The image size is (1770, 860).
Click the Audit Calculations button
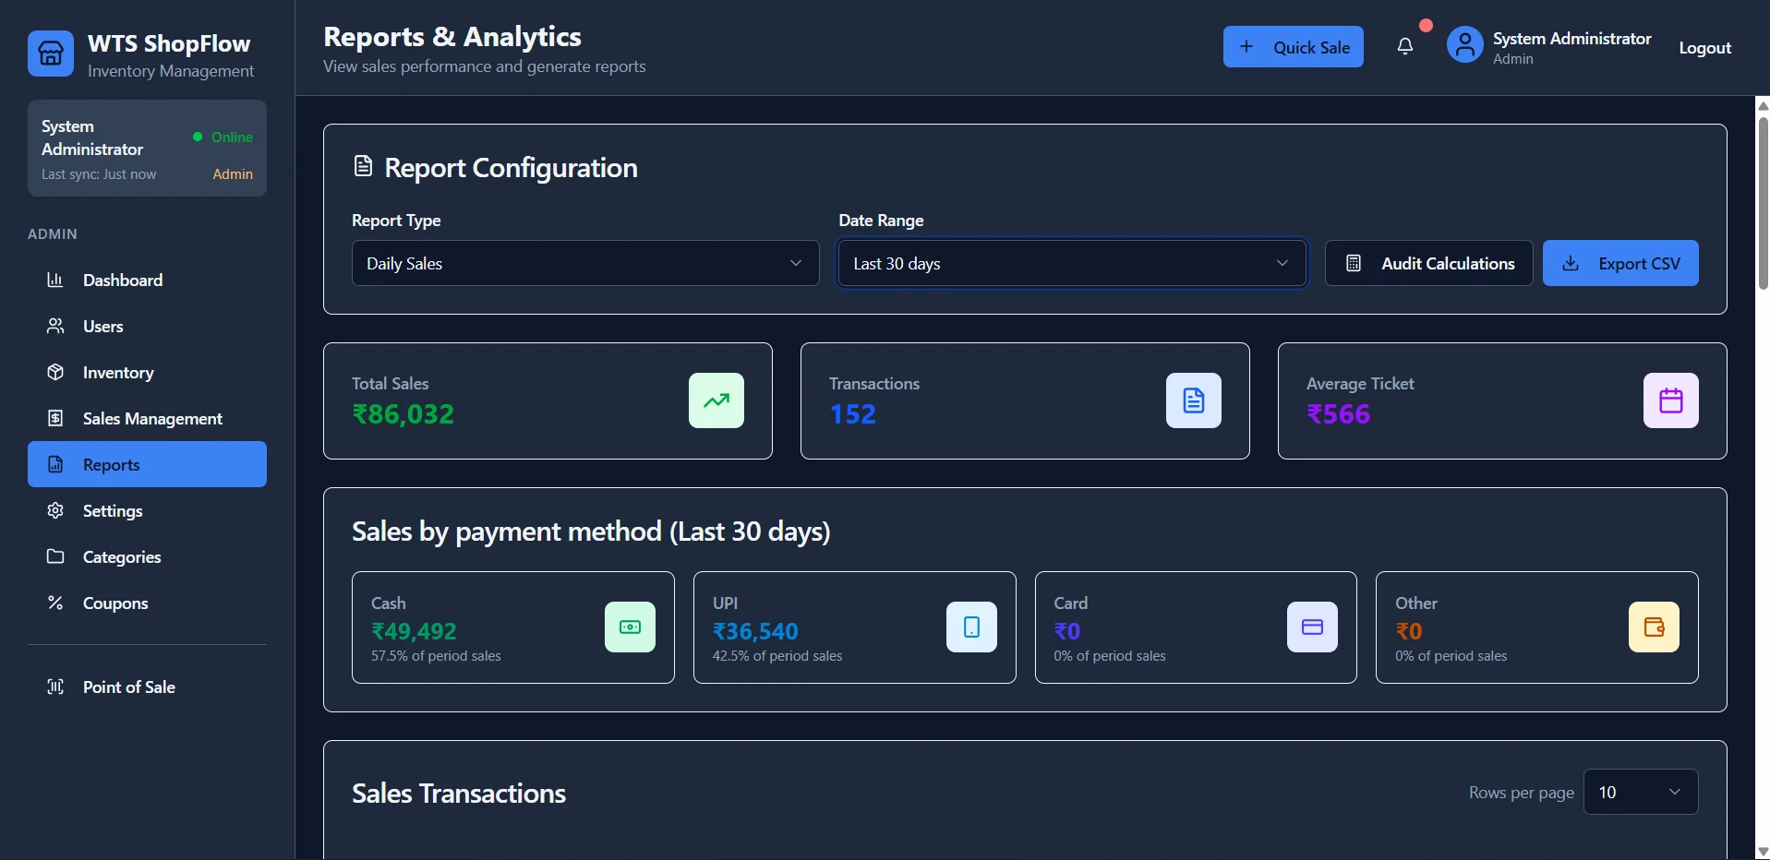coord(1429,263)
